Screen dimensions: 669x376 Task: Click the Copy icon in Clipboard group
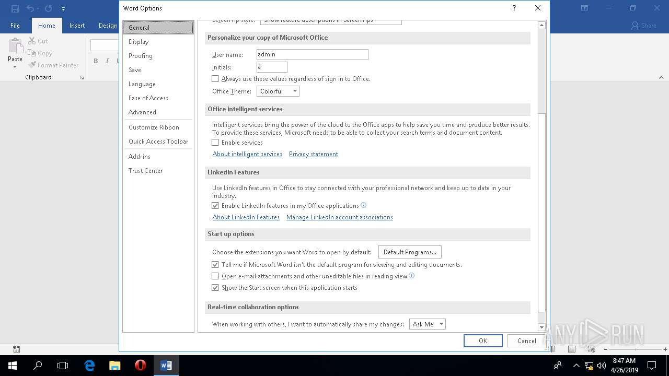[32, 53]
